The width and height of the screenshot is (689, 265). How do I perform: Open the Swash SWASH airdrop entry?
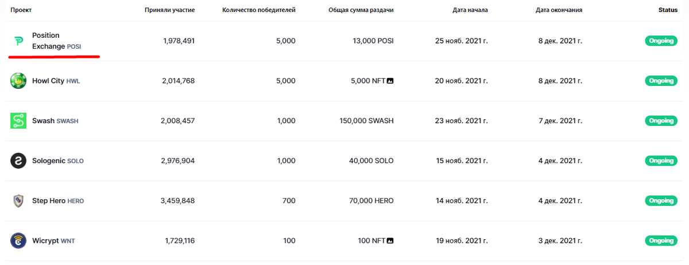tap(55, 121)
